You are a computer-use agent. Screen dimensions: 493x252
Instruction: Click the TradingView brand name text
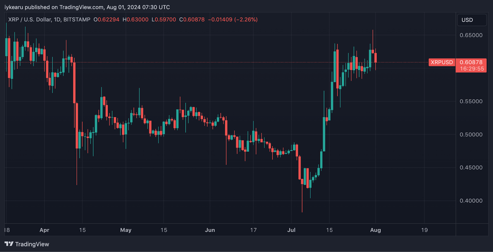point(32,244)
